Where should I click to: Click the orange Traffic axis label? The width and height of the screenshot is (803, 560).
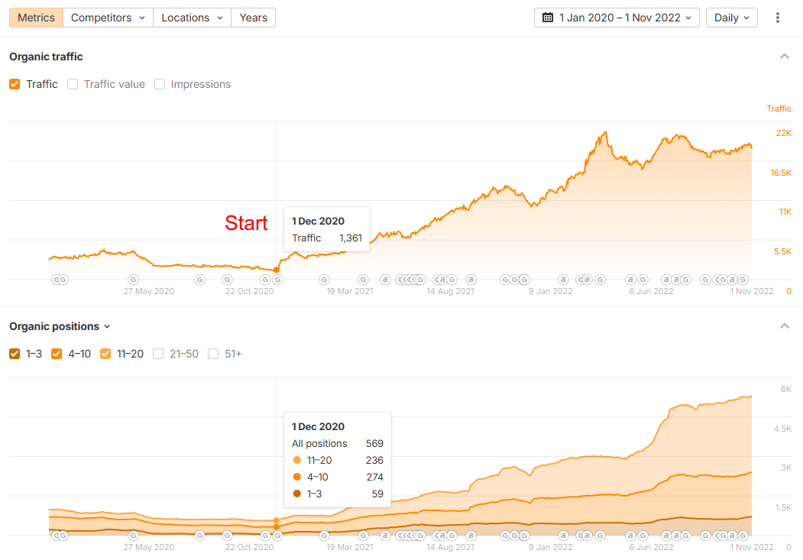[779, 108]
